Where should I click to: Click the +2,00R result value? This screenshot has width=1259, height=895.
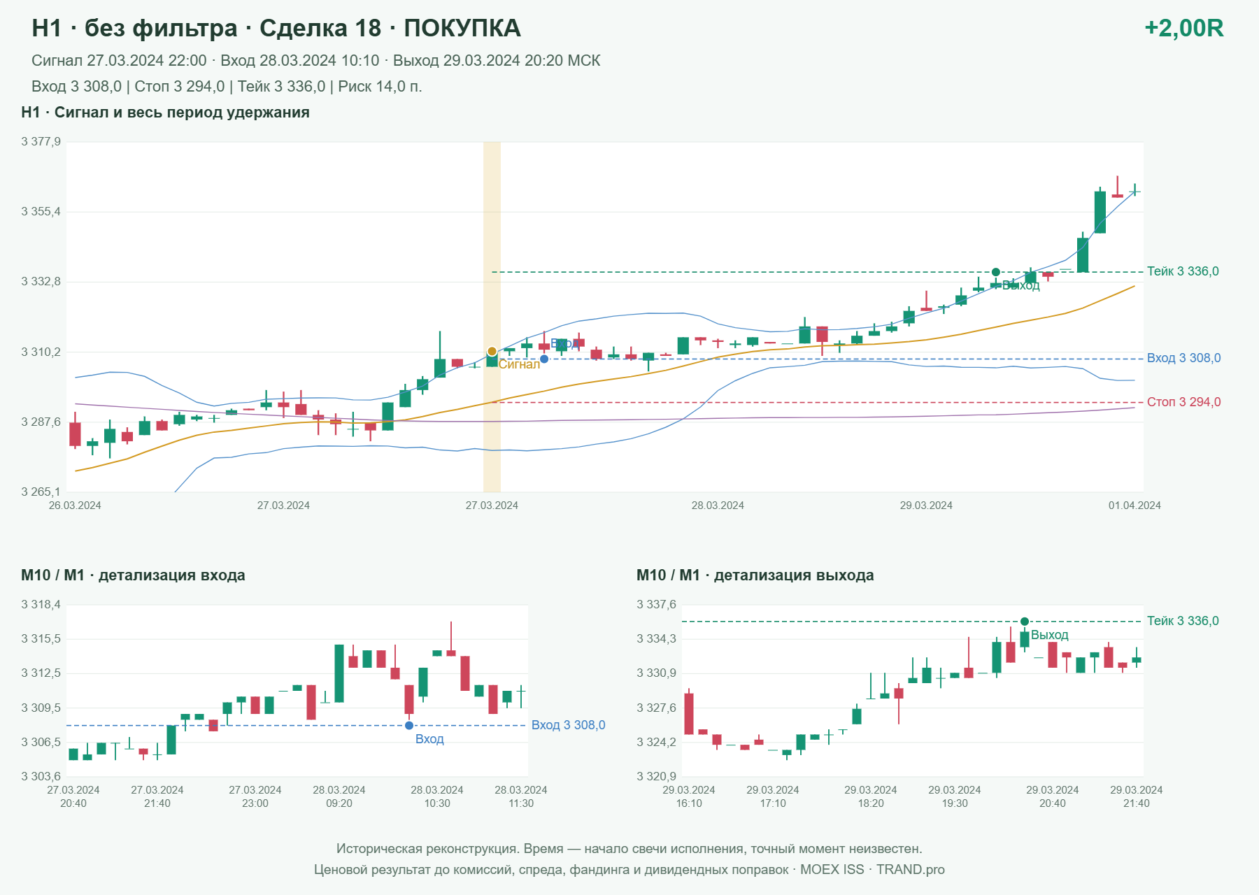click(1183, 28)
